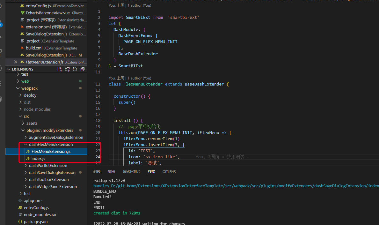Switch to extension.xml (未跟踪) open editor
This screenshot has height=225, width=379.
coord(46,27)
